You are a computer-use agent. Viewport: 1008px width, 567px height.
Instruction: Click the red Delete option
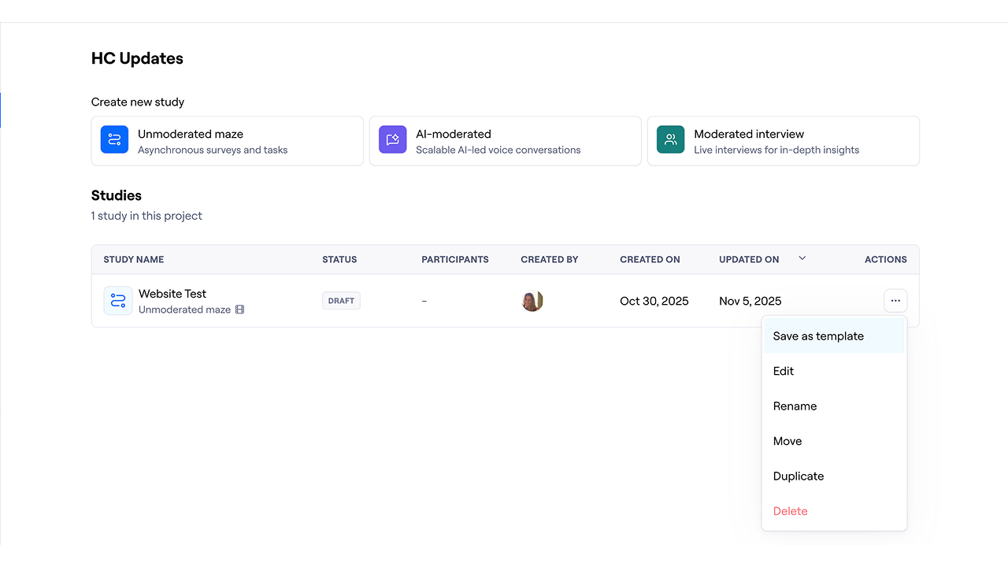(791, 511)
